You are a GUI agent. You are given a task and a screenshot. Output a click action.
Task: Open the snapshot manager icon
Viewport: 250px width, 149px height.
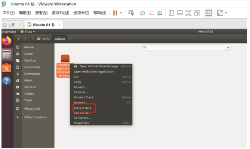160,13
